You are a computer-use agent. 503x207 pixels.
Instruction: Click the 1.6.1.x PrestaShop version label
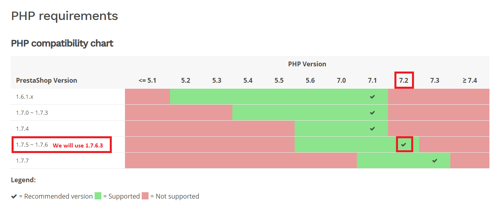click(x=25, y=97)
